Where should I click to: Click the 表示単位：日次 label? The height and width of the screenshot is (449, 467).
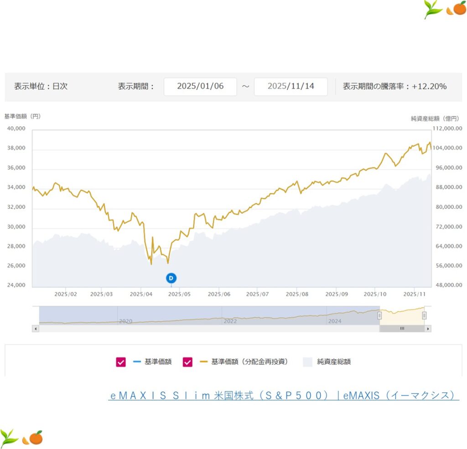pos(41,86)
